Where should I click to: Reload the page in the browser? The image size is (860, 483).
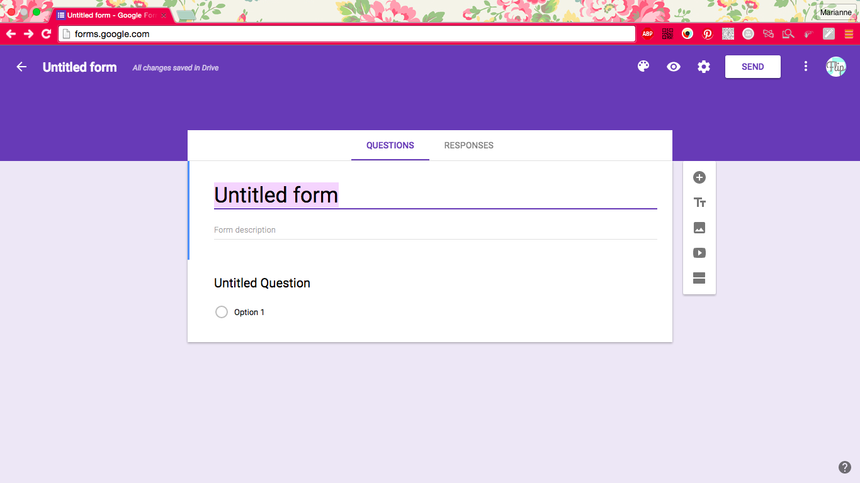[46, 34]
